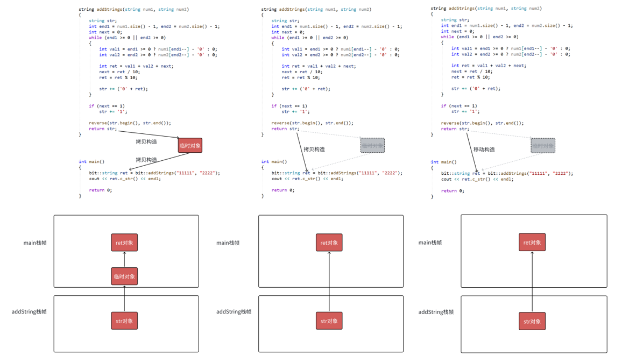Click main栈帧 label of middle stack diagram
The image size is (636, 363).
[228, 243]
